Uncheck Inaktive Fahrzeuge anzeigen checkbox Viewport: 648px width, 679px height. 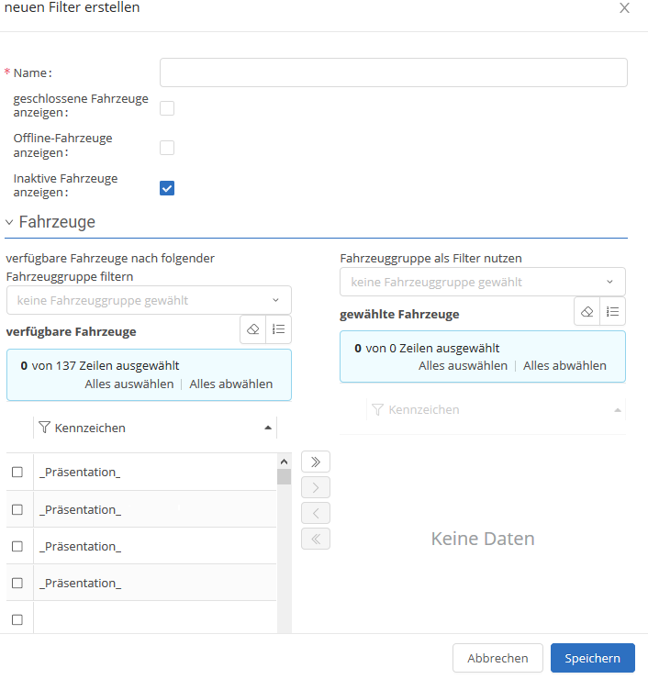click(167, 188)
